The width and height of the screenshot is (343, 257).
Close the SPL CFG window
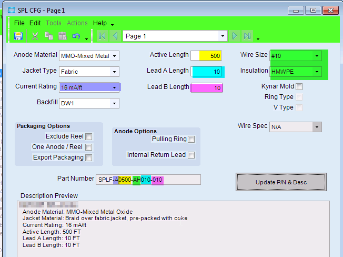point(330,11)
